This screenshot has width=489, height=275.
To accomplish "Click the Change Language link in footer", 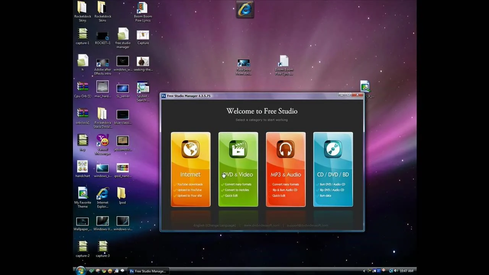I will tap(220, 225).
